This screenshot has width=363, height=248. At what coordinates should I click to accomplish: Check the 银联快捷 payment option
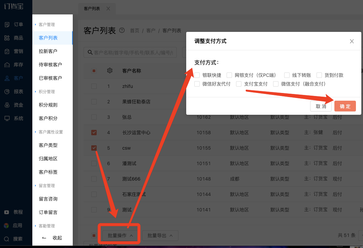197,75
